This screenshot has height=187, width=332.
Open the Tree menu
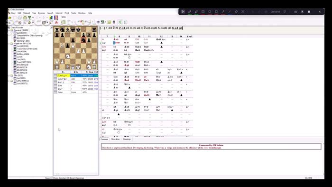coord(34,13)
